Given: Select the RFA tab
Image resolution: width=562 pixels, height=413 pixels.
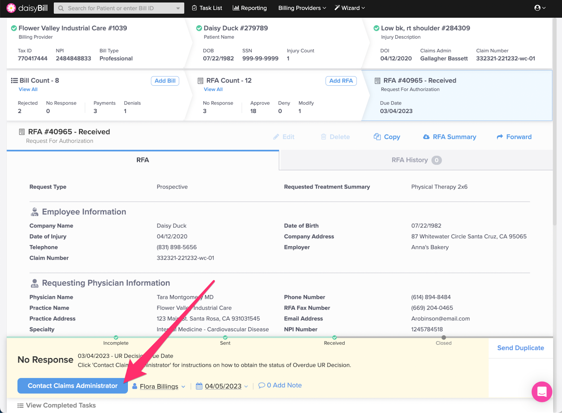Looking at the screenshot, I should [143, 160].
